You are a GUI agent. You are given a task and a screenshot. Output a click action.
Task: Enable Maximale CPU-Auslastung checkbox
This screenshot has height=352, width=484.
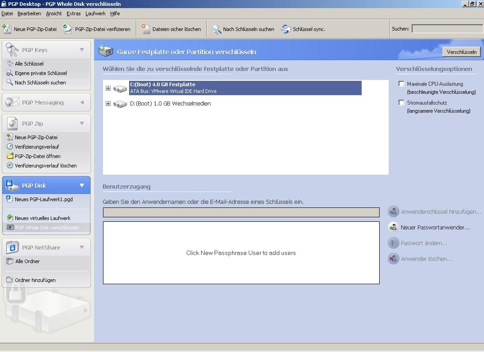coord(401,84)
